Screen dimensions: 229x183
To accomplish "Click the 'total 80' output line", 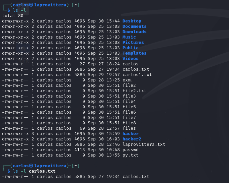I will (13, 16).
